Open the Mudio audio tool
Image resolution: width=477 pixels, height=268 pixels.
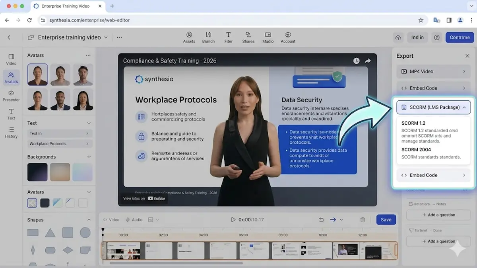(268, 37)
